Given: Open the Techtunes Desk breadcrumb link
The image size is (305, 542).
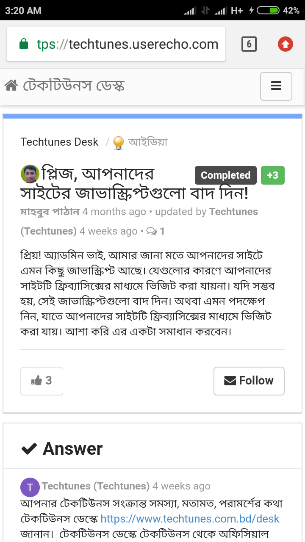Looking at the screenshot, I should pyautogui.click(x=59, y=142).
